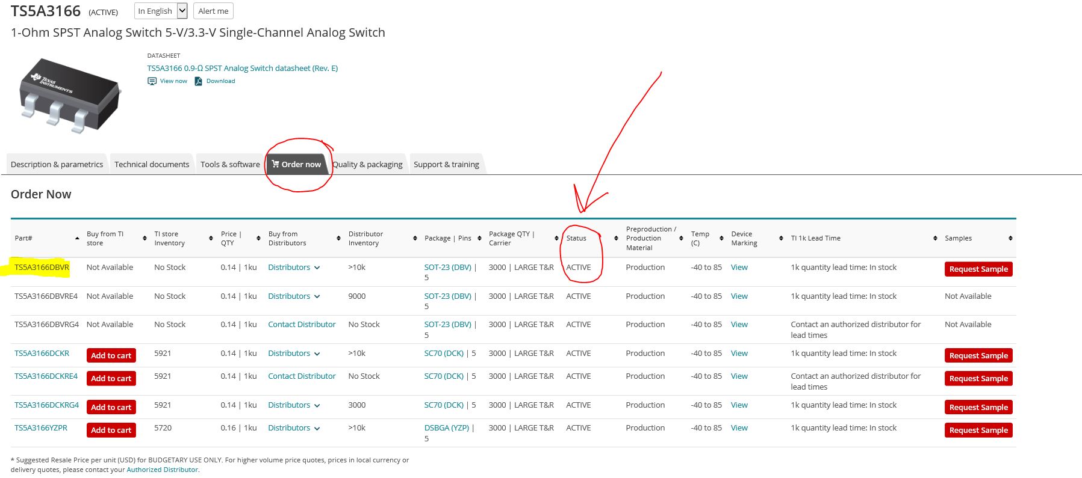Viewport: 1082px width, 478px height.
Task: Sort table by Part# column arrow
Action: coord(77,239)
